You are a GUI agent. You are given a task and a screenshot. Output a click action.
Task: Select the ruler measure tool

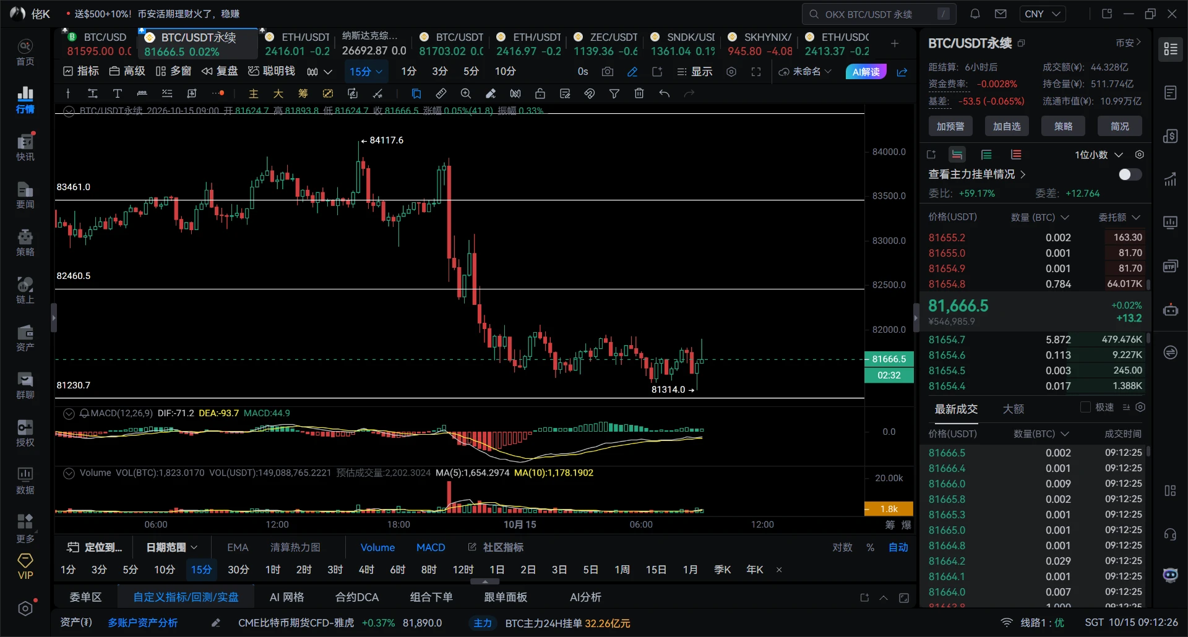(x=441, y=93)
